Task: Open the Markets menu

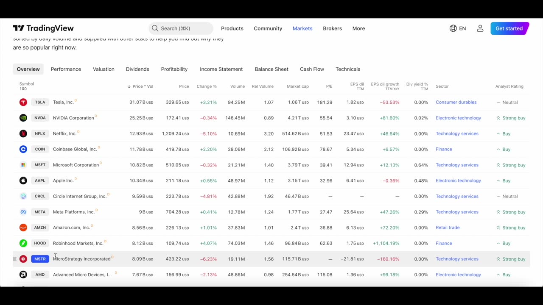Action: point(302,28)
